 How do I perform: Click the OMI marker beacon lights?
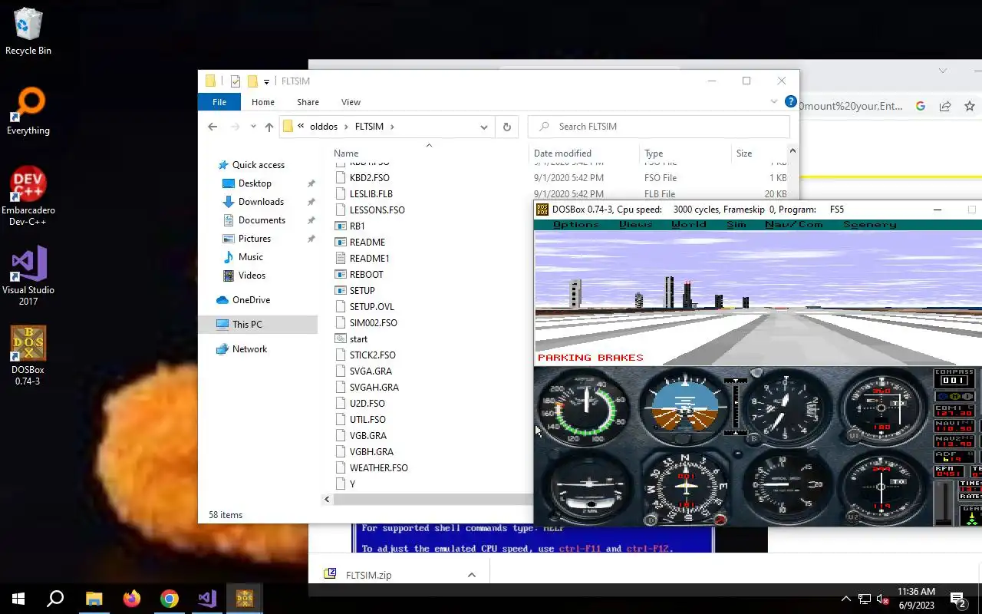tap(954, 396)
